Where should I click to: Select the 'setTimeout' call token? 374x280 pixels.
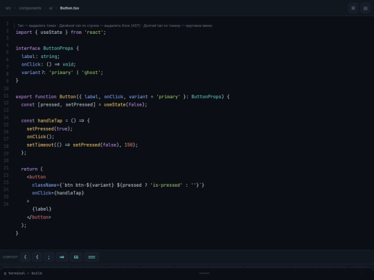[40, 144]
